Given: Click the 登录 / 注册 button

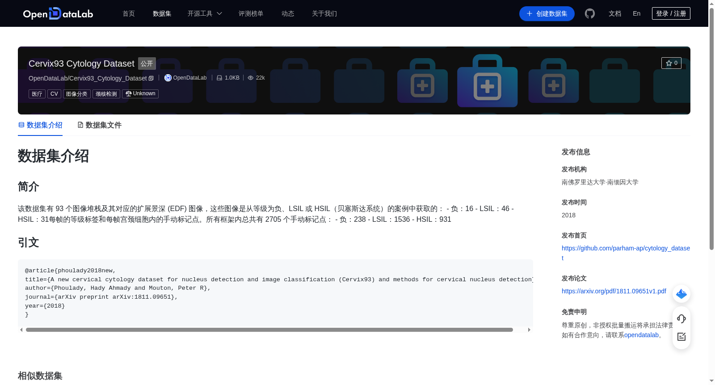Looking at the screenshot, I should [x=671, y=13].
